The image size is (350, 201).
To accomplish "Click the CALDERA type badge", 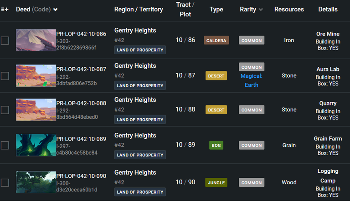I will (x=216, y=40).
